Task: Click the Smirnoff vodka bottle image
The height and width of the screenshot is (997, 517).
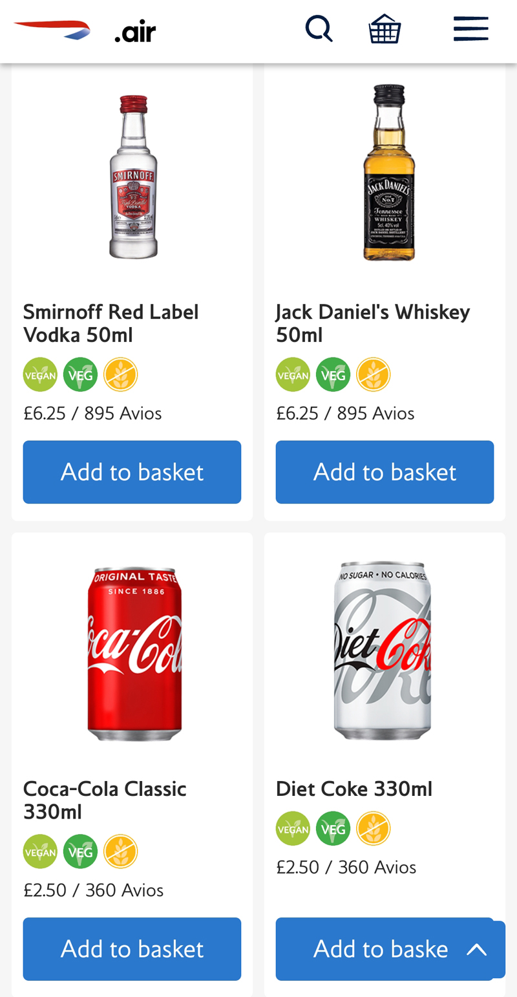Action: tap(133, 177)
